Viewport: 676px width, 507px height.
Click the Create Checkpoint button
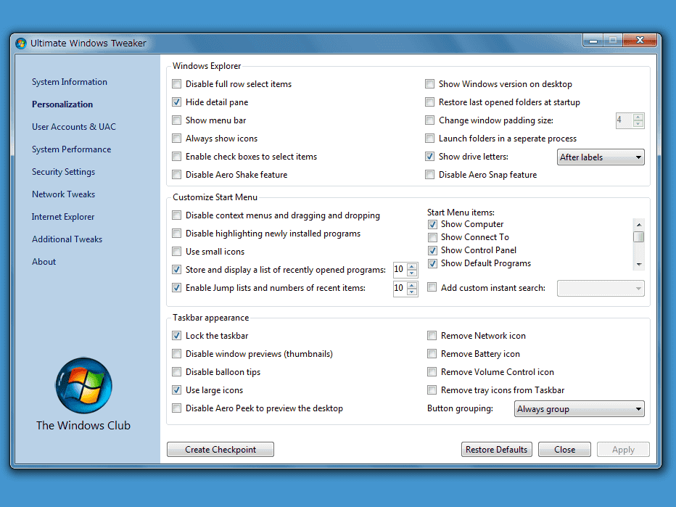tap(220, 449)
